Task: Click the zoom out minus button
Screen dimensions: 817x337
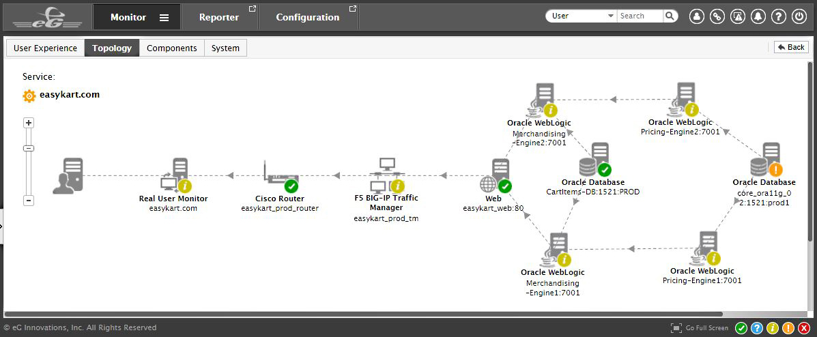Action: pyautogui.click(x=29, y=201)
